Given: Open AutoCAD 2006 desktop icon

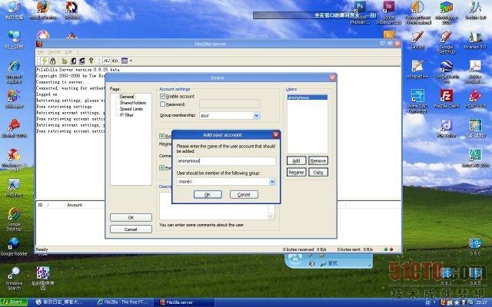Looking at the screenshot, I should pyautogui.click(x=475, y=157).
